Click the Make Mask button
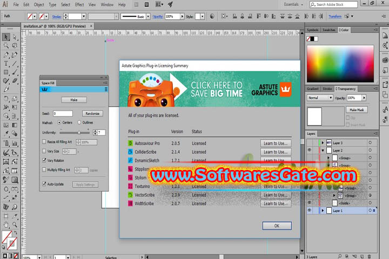 pos(357,110)
